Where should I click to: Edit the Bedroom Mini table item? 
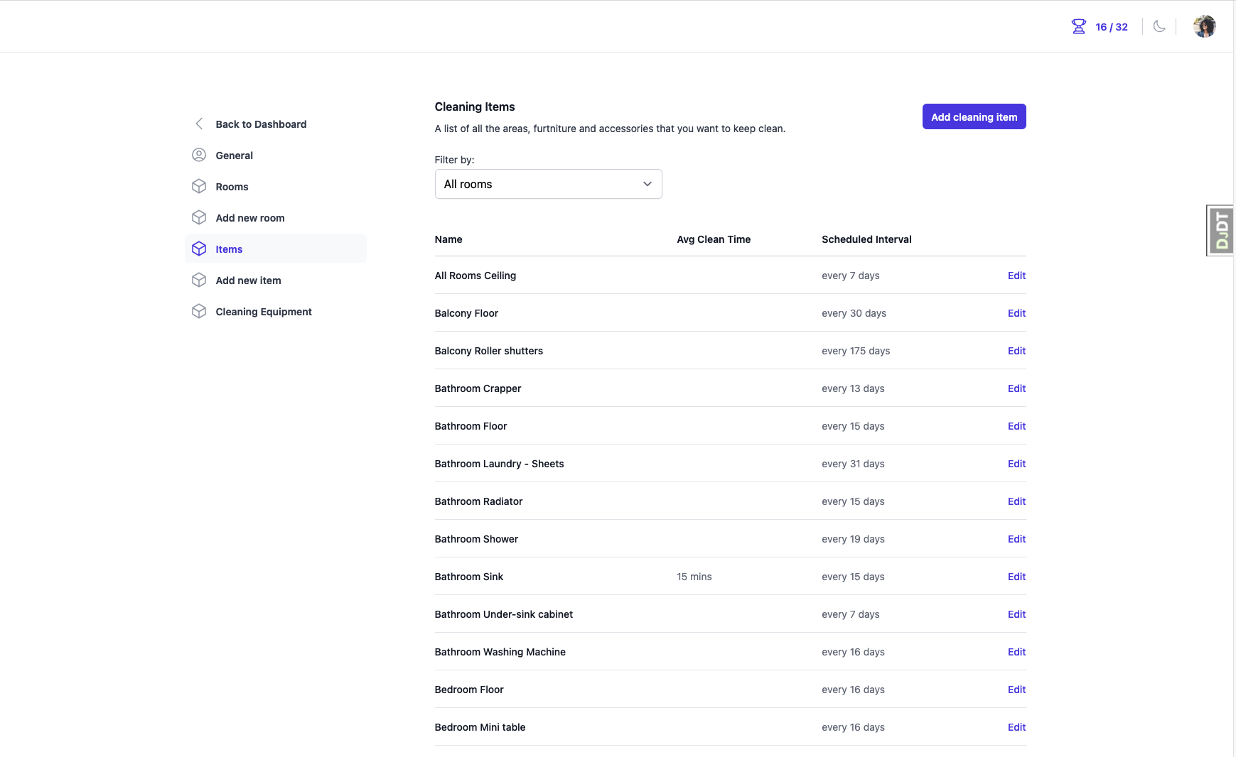click(1016, 727)
